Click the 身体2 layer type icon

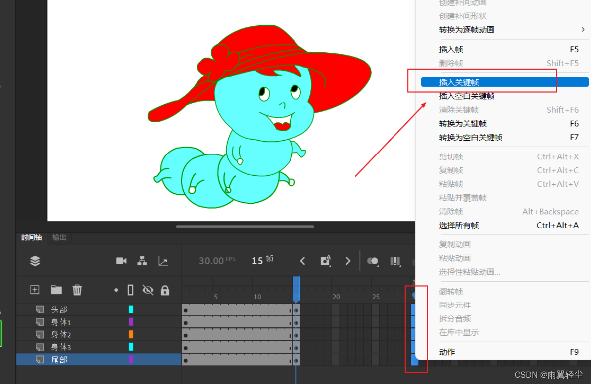[x=40, y=334]
